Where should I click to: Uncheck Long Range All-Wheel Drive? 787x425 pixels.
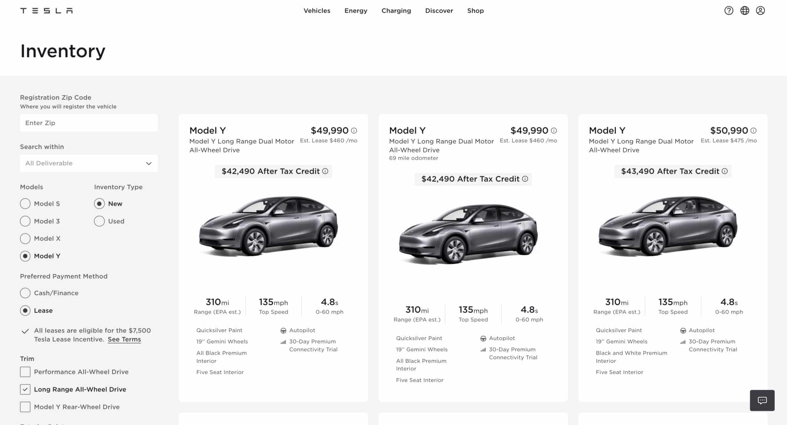(25, 389)
